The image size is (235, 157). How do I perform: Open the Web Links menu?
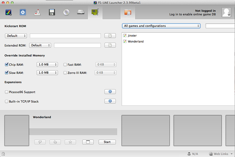tap(221, 154)
